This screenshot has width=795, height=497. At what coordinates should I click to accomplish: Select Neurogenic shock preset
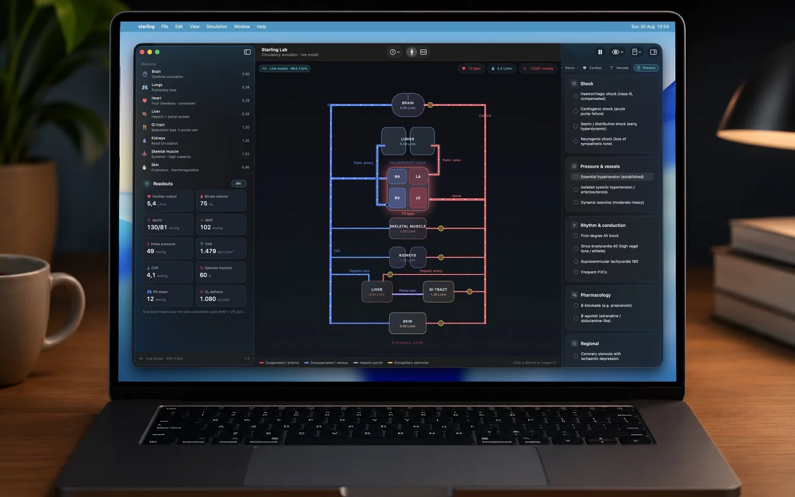pos(612,141)
